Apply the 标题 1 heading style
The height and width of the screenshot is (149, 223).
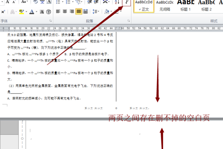pyautogui.click(x=185, y=6)
